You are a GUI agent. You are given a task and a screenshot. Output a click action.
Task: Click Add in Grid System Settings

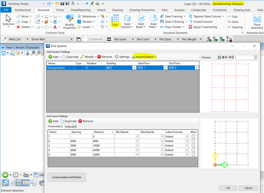pyautogui.click(x=53, y=57)
